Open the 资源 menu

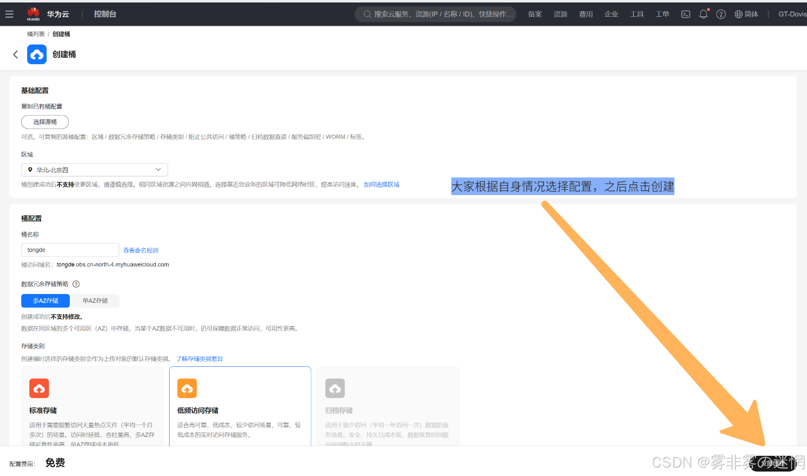pyautogui.click(x=560, y=14)
